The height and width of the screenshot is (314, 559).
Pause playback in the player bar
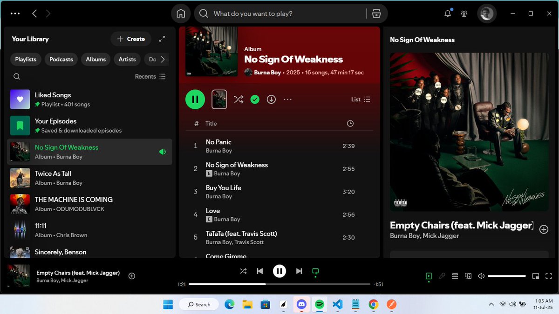[x=279, y=271]
